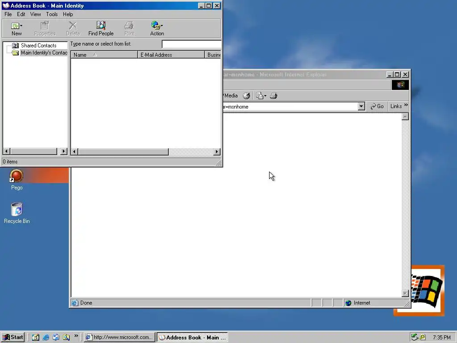The height and width of the screenshot is (343, 457).
Task: Launch Internet Explorer from quick launch
Action: click(x=46, y=337)
